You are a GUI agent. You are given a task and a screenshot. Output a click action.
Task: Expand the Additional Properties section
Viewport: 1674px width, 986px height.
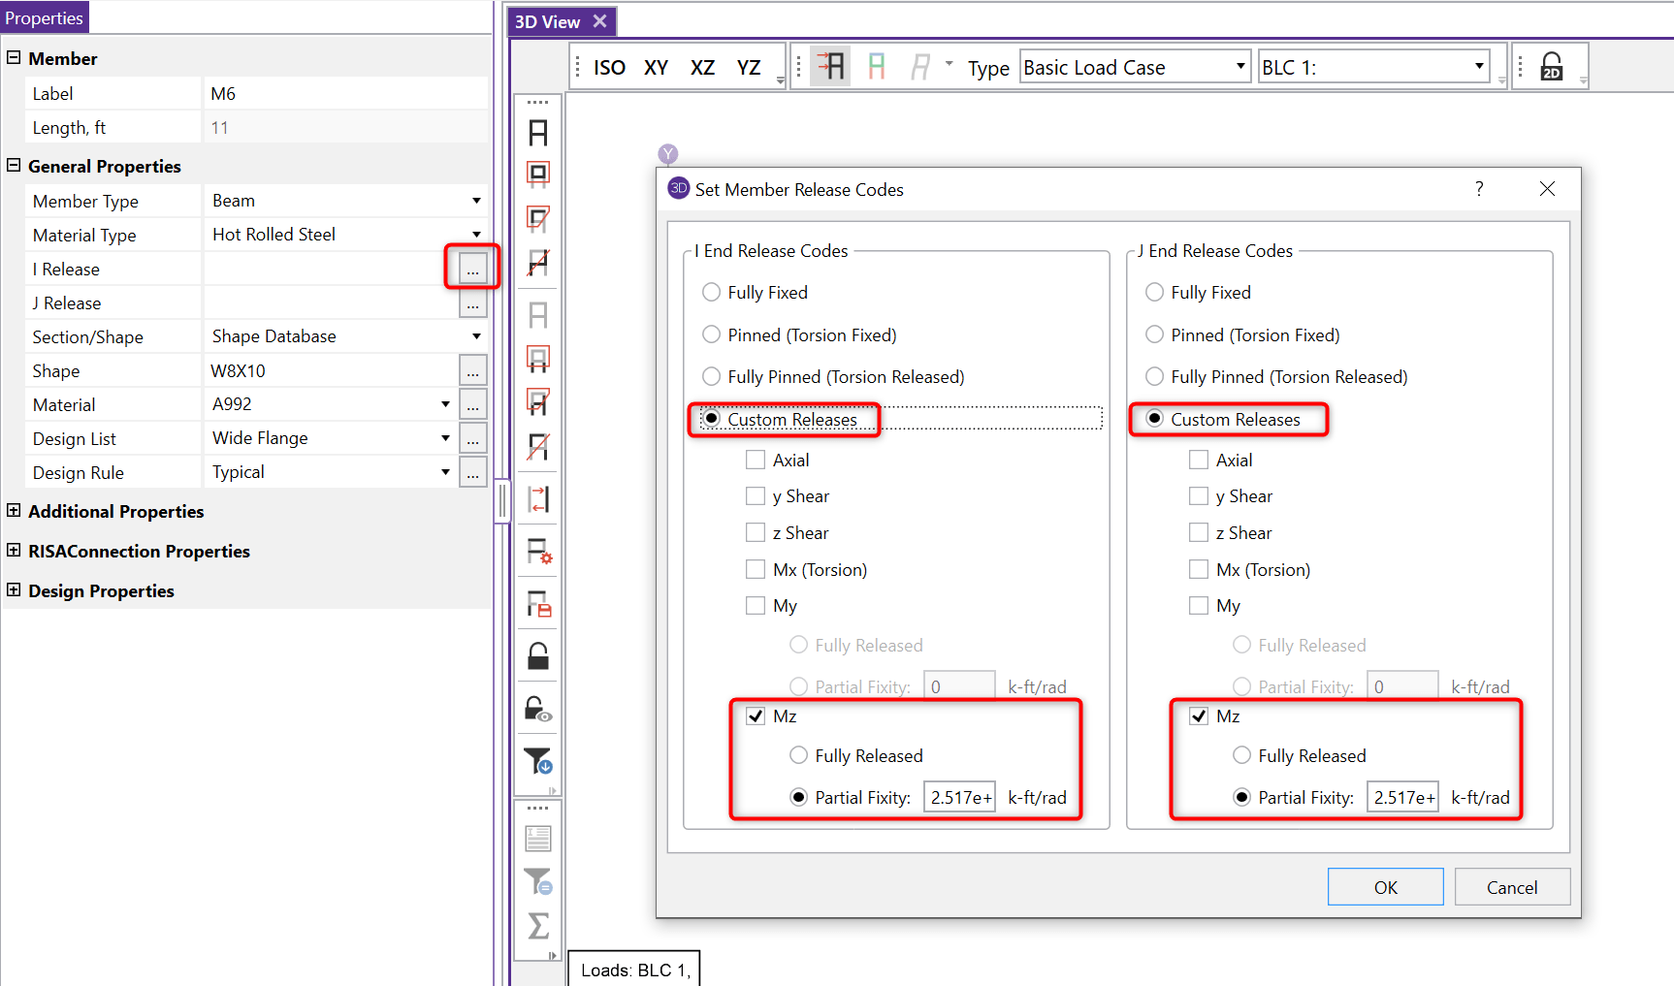tap(14, 511)
